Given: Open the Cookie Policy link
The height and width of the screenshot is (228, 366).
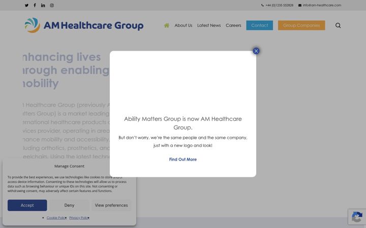Looking at the screenshot, I should (56, 218).
